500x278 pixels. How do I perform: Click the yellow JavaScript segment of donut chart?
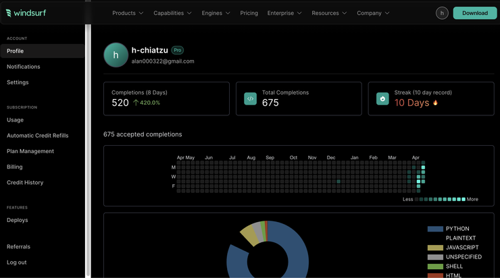coord(249,235)
